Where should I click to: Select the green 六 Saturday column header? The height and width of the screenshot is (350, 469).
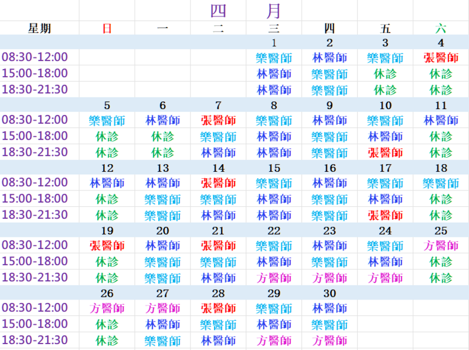click(441, 28)
